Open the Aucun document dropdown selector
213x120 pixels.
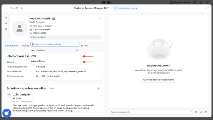click(151, 112)
